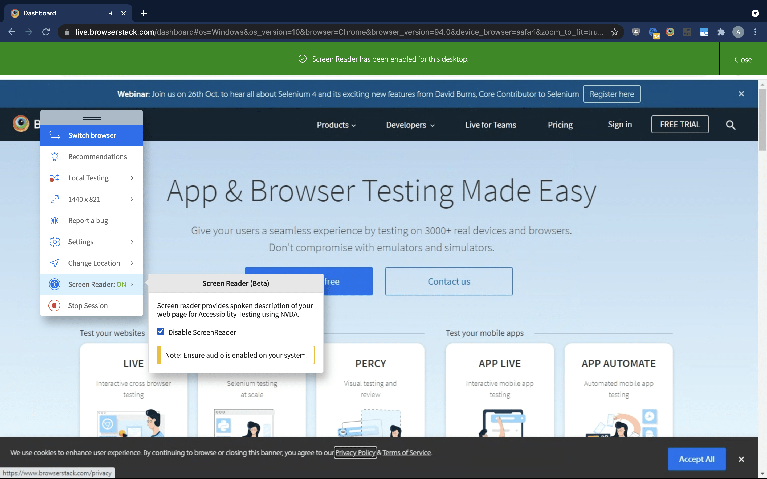This screenshot has width=767, height=479.
Task: Expand the Products dropdown
Action: point(336,125)
